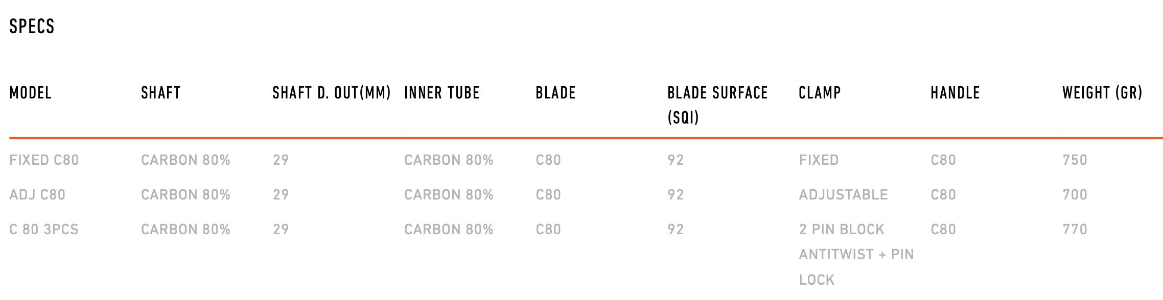The image size is (1163, 300).
Task: Select the ADJ C80 model cell
Action: point(37,194)
